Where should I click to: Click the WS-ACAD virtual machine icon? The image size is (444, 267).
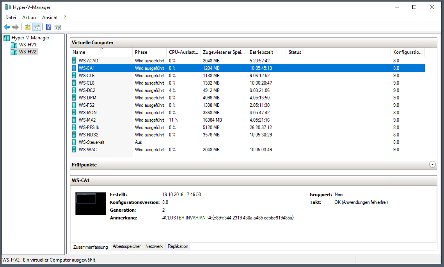[74, 60]
